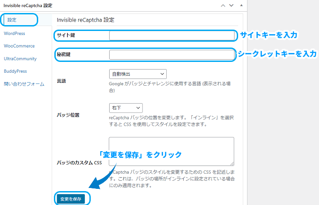Open the 言語 dropdown showing 自動検出
Screen dimensions: 319x205
(138, 74)
